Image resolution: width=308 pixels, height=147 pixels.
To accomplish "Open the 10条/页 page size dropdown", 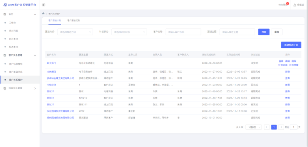I will point(253,127).
